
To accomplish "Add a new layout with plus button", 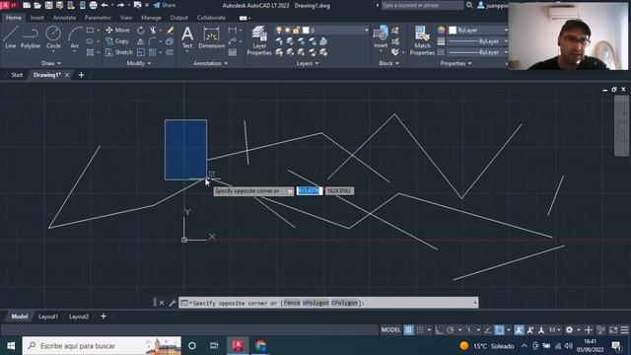I will [104, 317].
